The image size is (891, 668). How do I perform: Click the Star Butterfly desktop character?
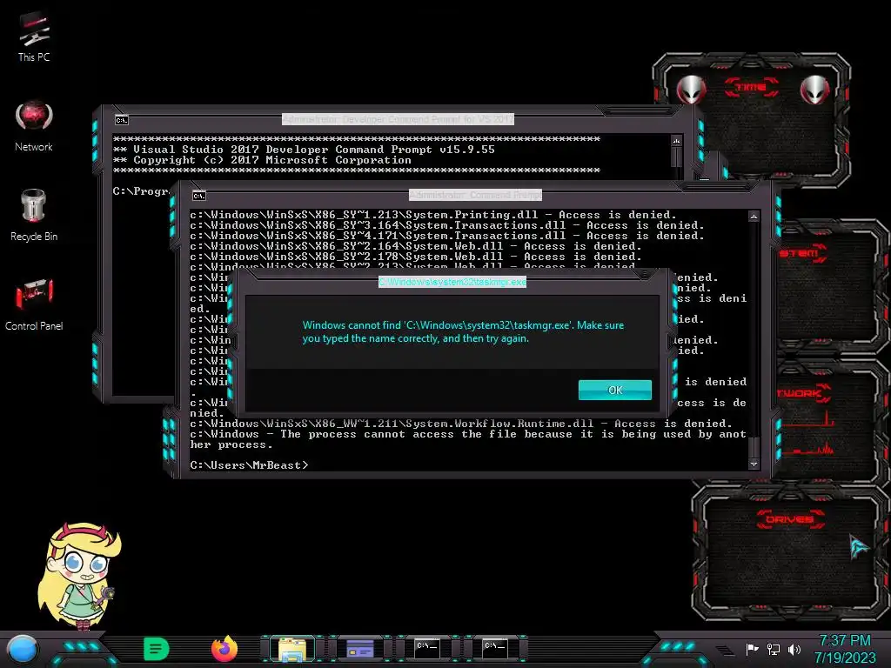coord(79,576)
